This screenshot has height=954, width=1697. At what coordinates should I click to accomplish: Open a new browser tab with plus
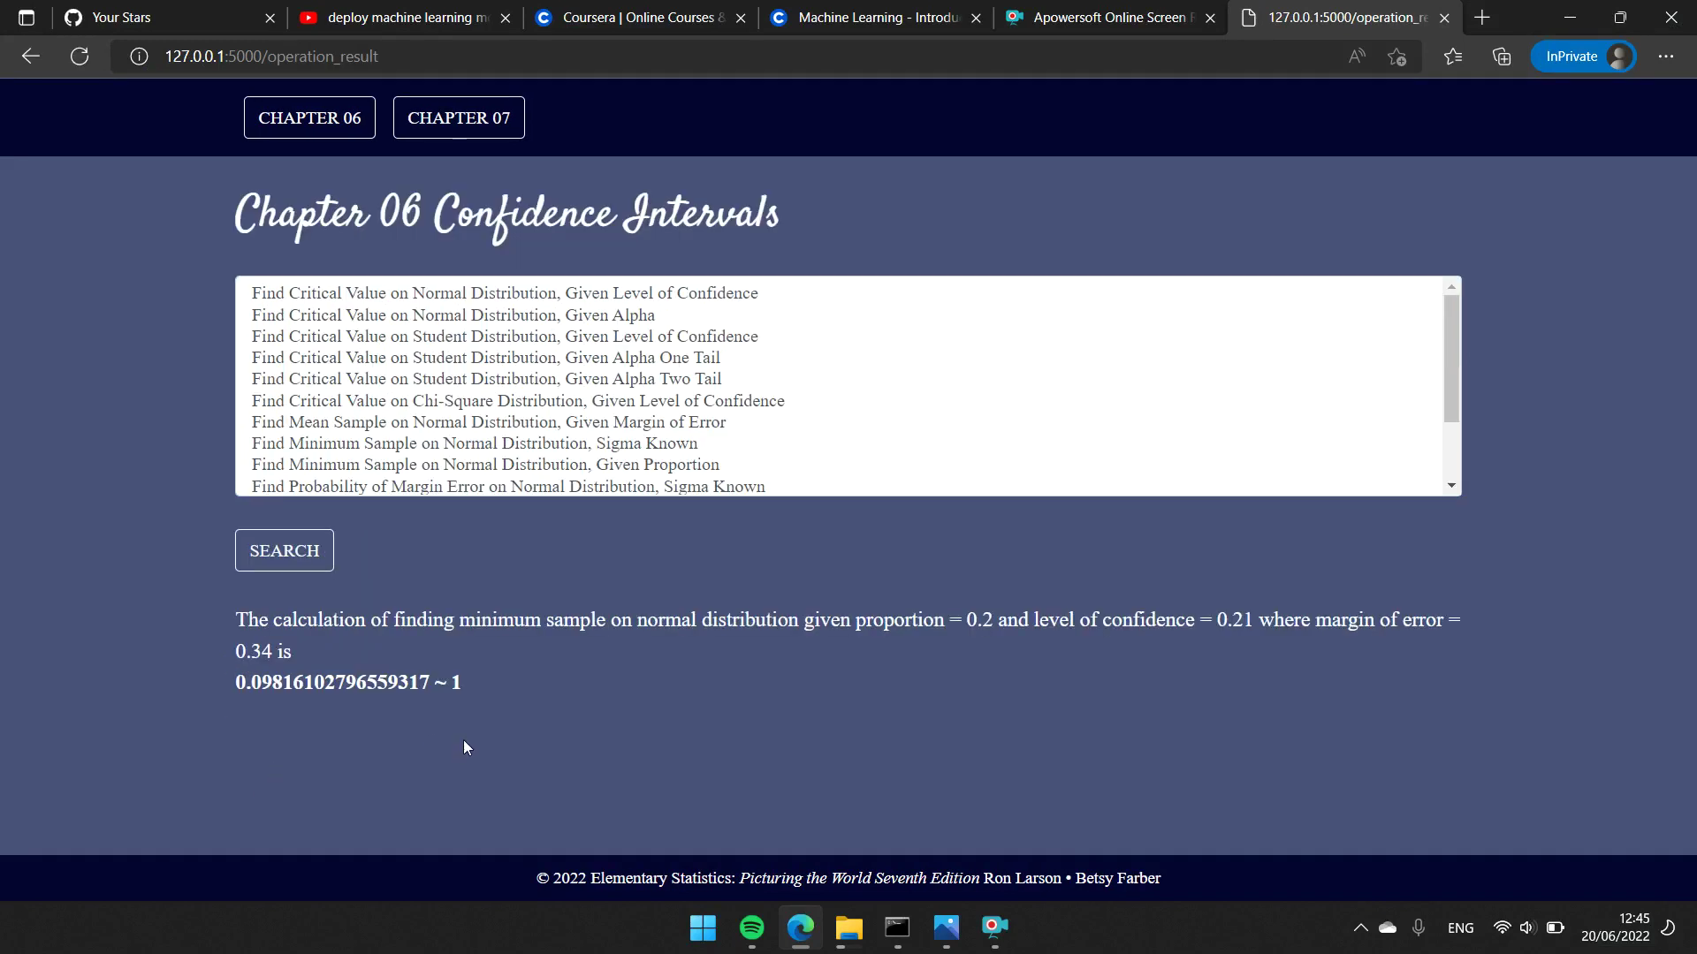pos(1481,17)
